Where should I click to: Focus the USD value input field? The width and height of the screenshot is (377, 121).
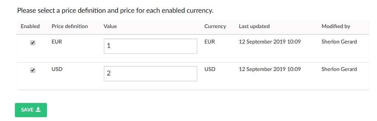coord(150,73)
